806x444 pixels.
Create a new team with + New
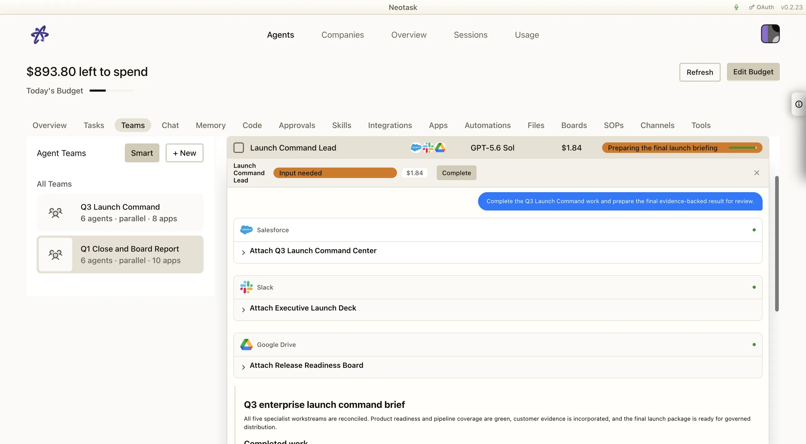click(x=184, y=153)
